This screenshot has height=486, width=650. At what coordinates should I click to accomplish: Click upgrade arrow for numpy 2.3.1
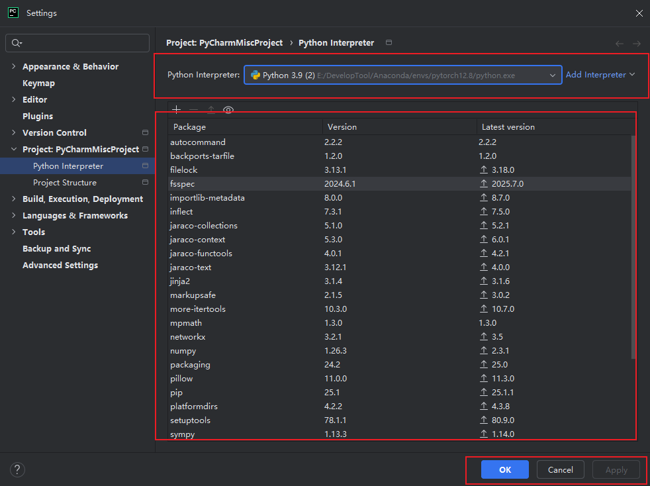coord(483,351)
